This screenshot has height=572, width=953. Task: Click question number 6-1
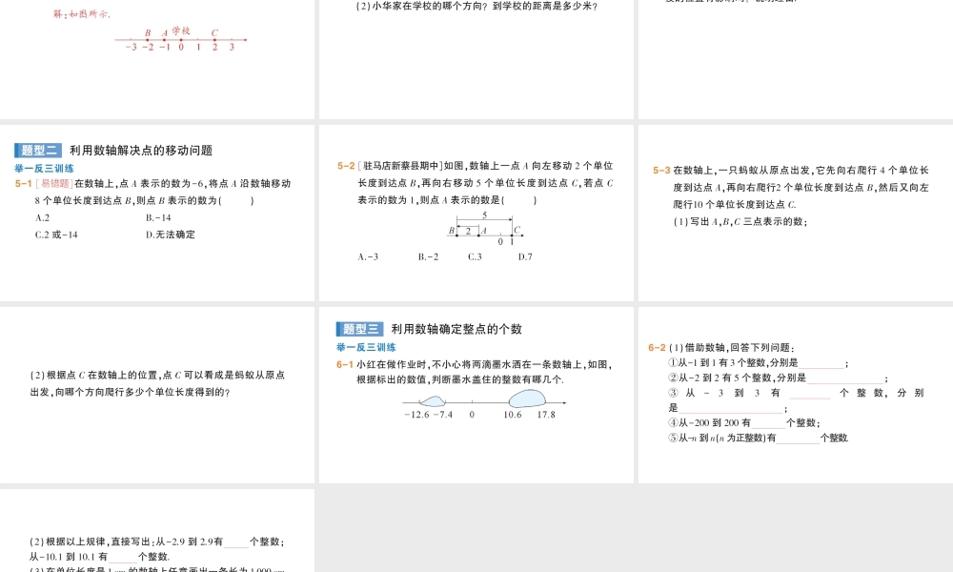click(345, 365)
